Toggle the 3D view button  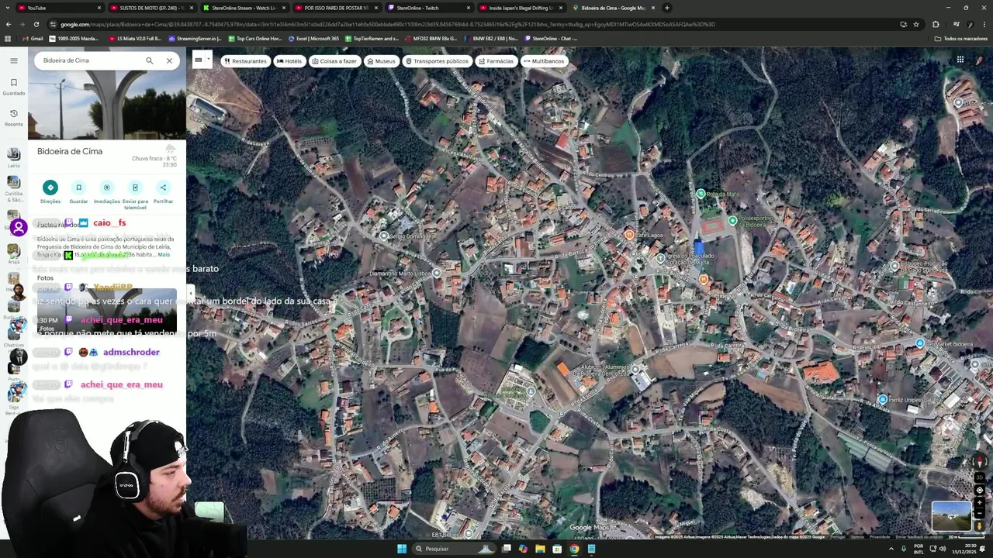tap(979, 477)
